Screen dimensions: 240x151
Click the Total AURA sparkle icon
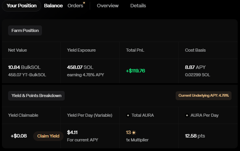point(128,115)
